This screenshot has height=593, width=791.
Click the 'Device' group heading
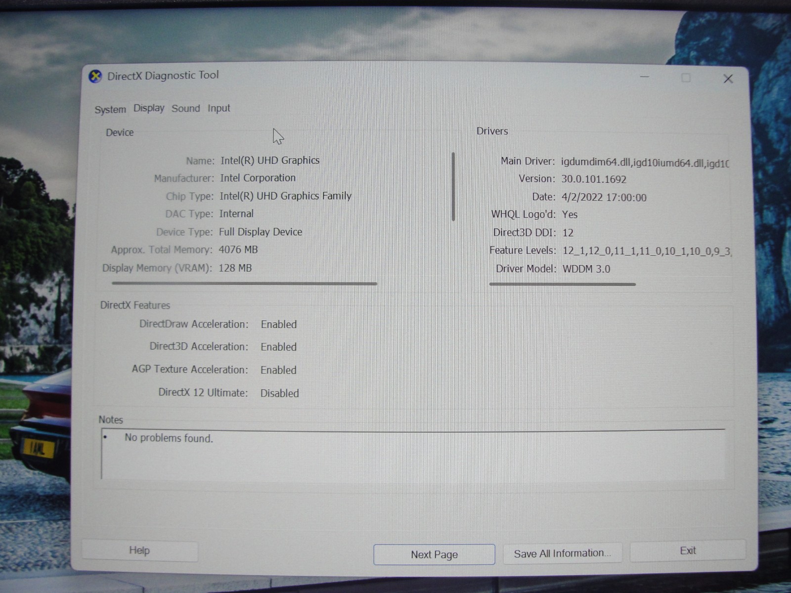(x=120, y=132)
